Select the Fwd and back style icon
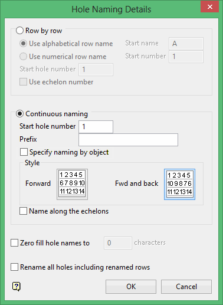The width and height of the screenshot is (223, 305). [179, 184]
